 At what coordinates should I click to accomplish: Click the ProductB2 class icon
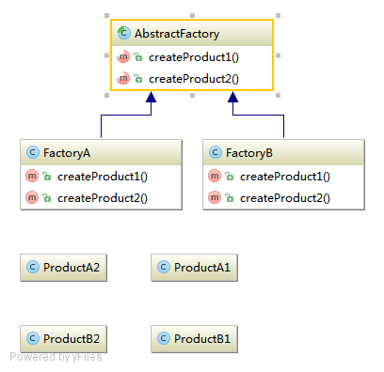pyautogui.click(x=33, y=338)
